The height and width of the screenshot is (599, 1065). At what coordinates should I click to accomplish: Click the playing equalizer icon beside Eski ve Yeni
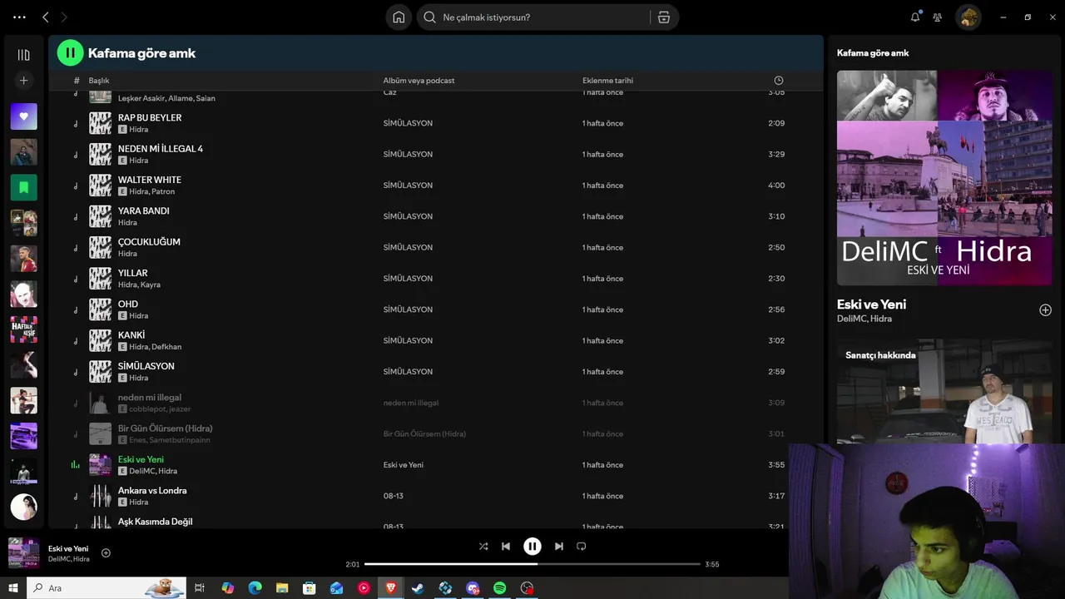click(76, 465)
